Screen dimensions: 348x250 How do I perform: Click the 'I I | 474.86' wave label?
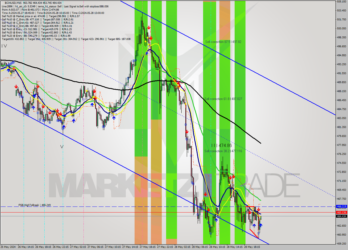(x=222, y=146)
